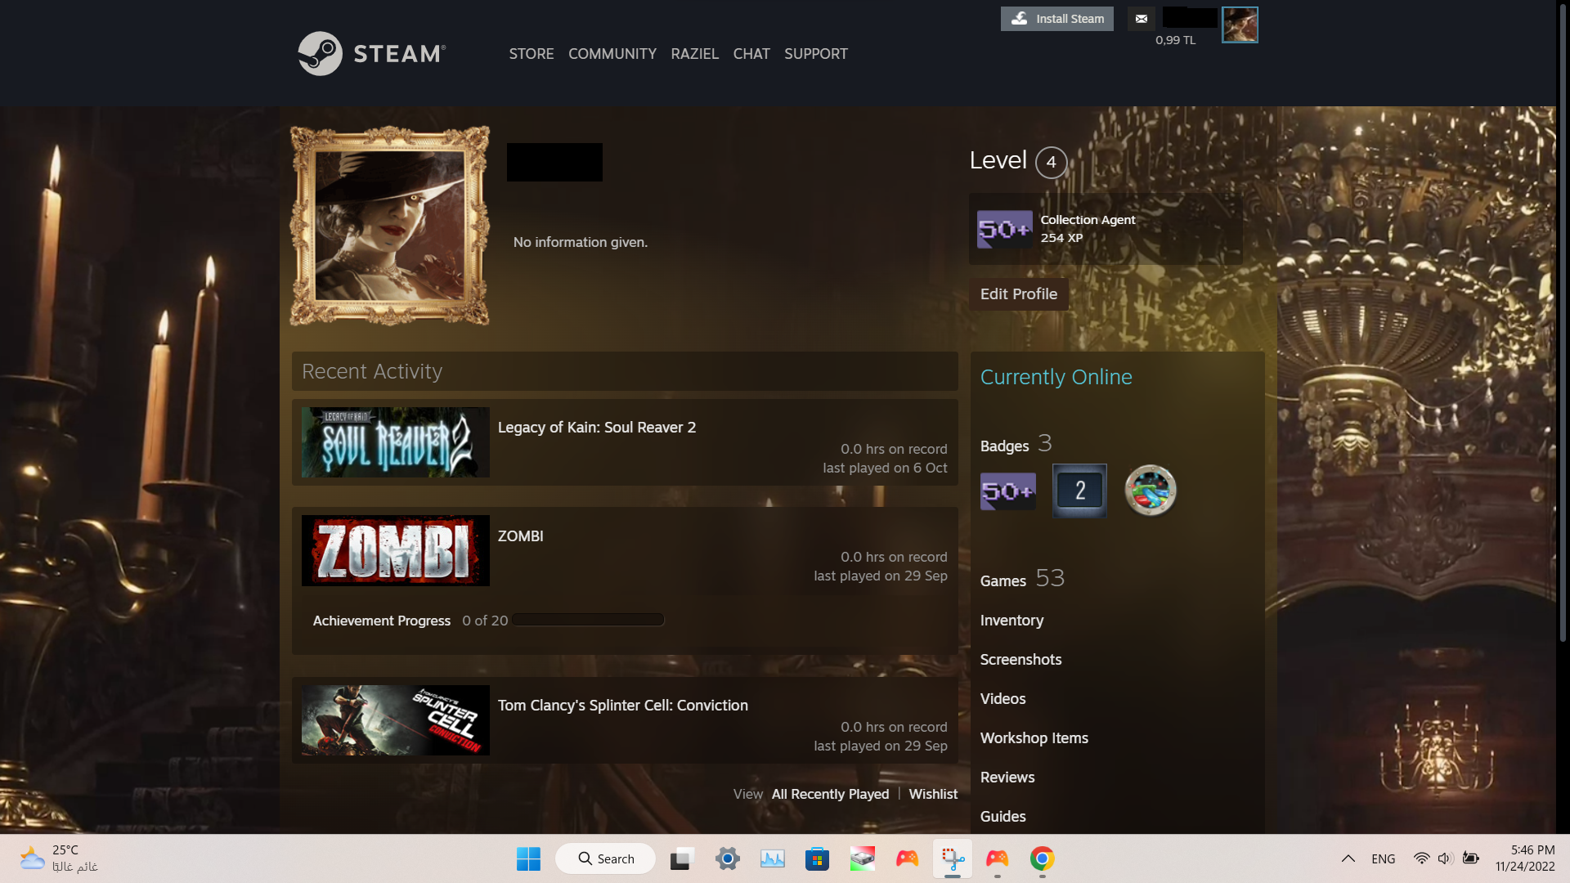Click the framed profile avatar picture
The width and height of the screenshot is (1570, 883).
(x=390, y=226)
